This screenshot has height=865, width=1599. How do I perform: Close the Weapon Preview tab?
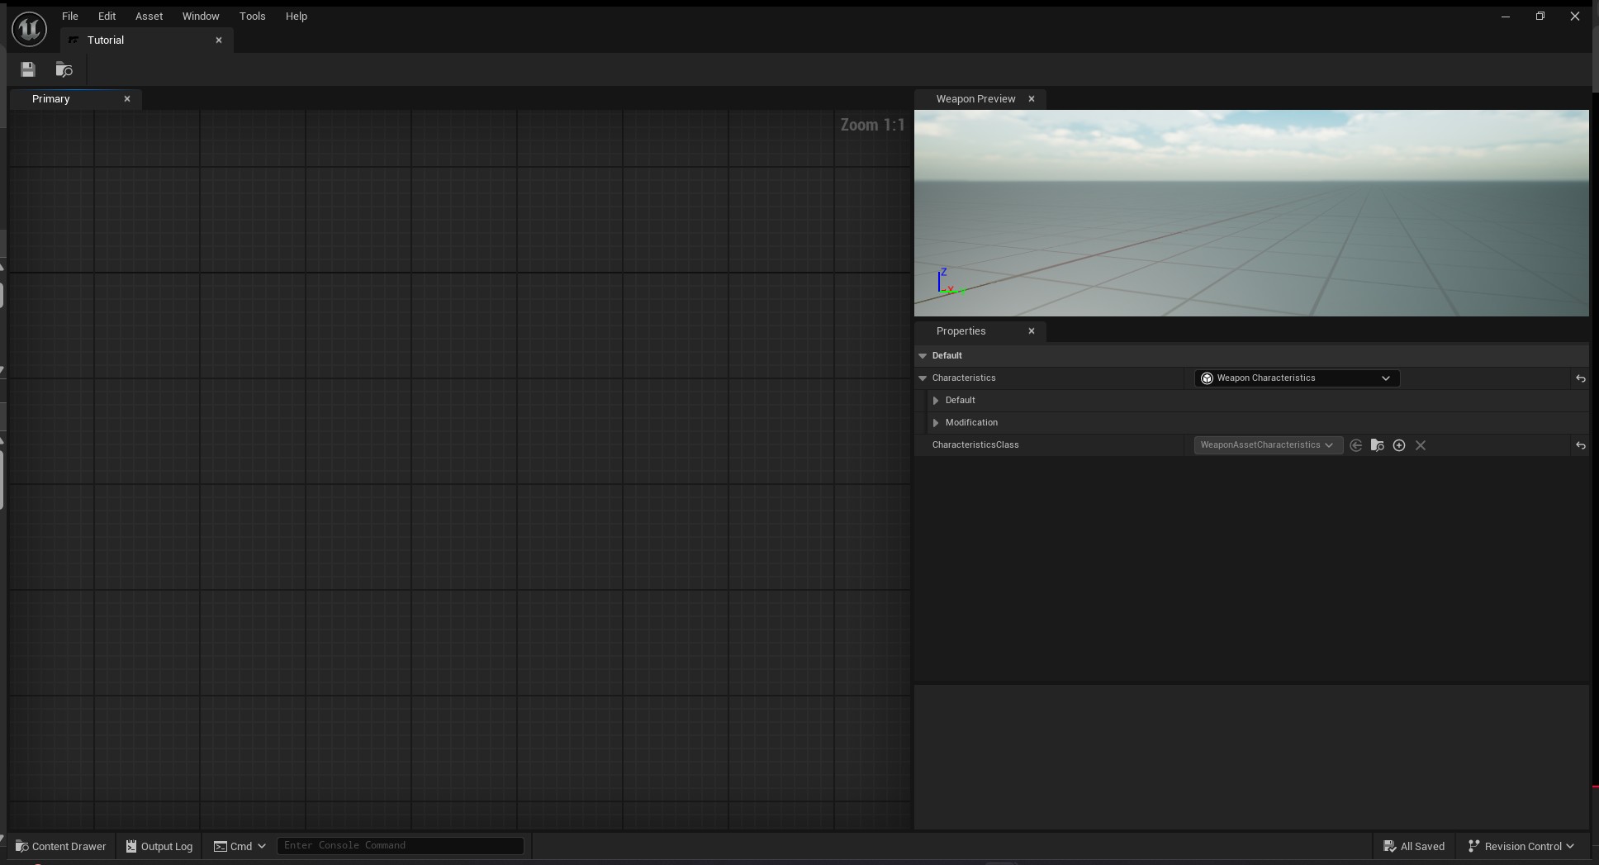1032,98
